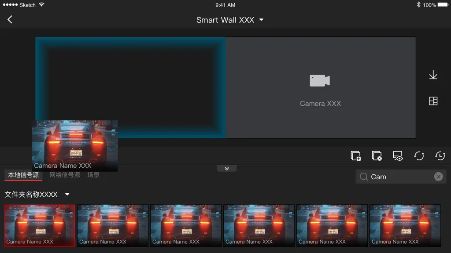
Task: Click into the Cam search field
Action: click(401, 177)
